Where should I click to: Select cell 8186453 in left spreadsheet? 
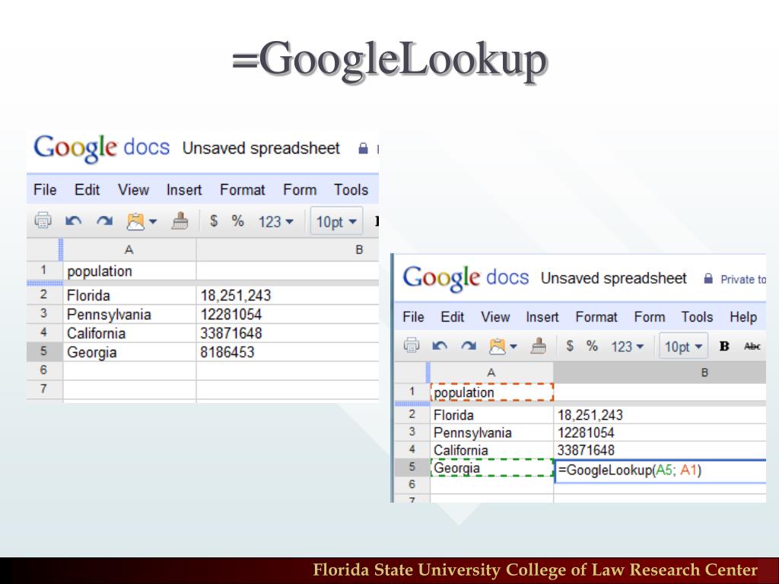coord(288,352)
